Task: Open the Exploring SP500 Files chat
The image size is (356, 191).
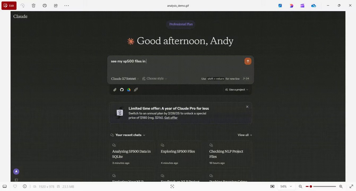Action: point(180,154)
